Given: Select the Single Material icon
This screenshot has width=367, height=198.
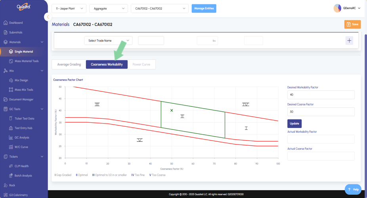Looking at the screenshot, I should [x=11, y=51].
